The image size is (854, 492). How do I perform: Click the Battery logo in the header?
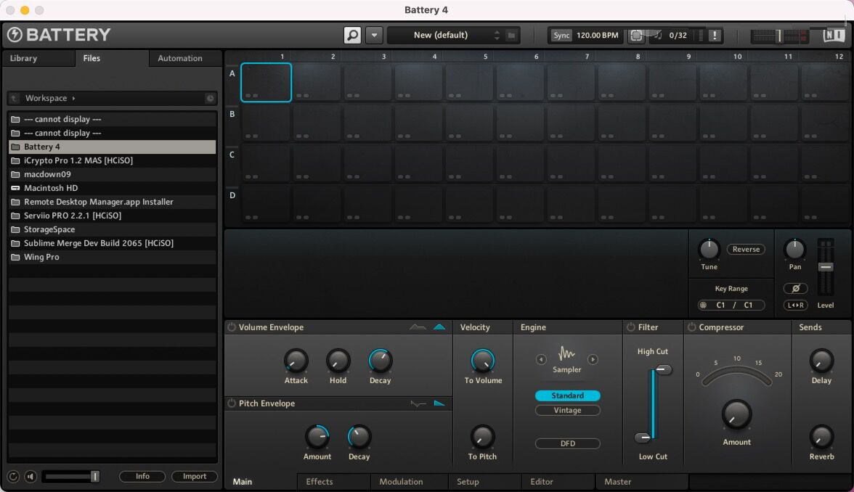pos(59,35)
